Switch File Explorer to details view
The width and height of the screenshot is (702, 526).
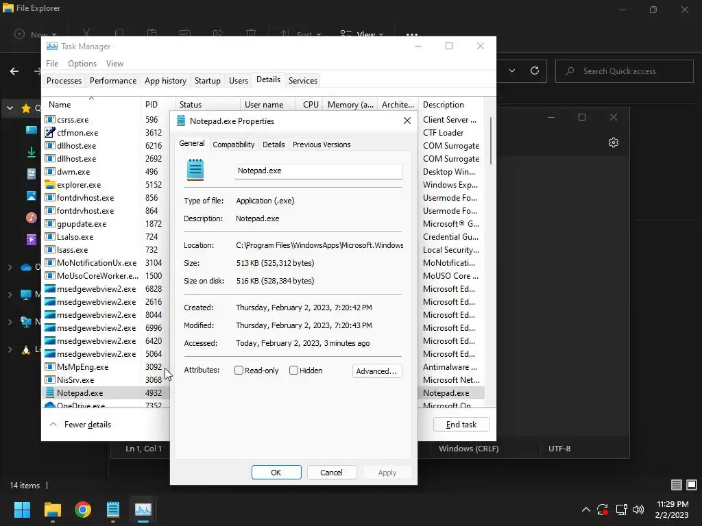point(677,485)
